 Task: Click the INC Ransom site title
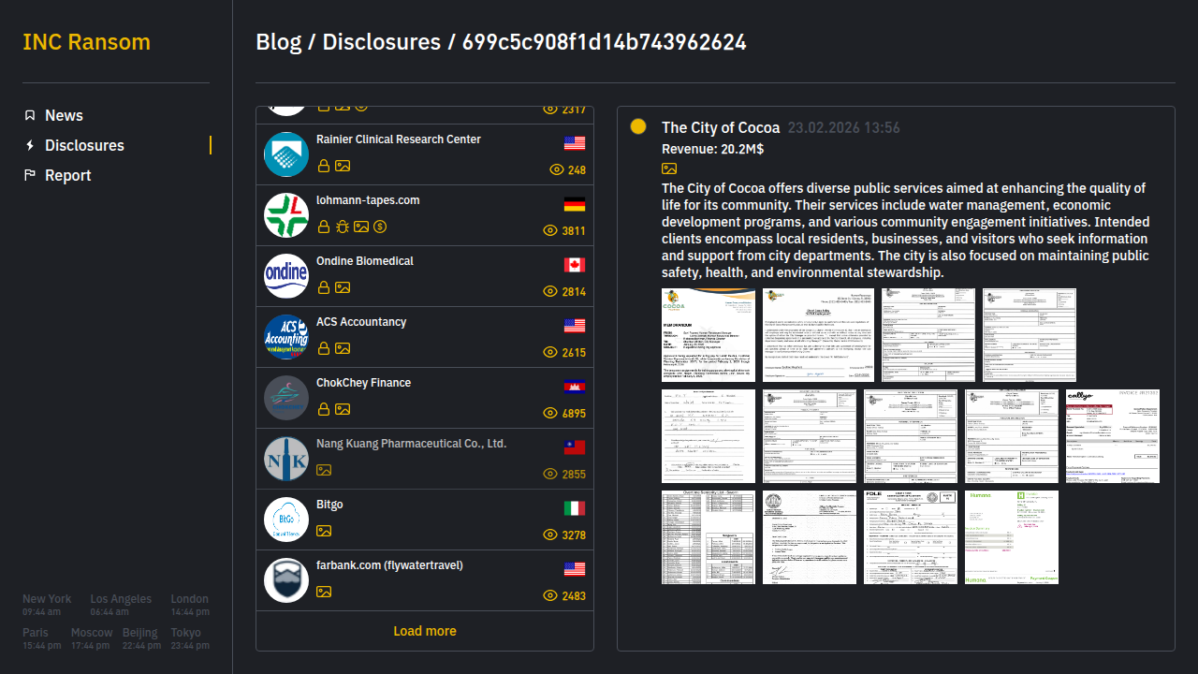[86, 42]
